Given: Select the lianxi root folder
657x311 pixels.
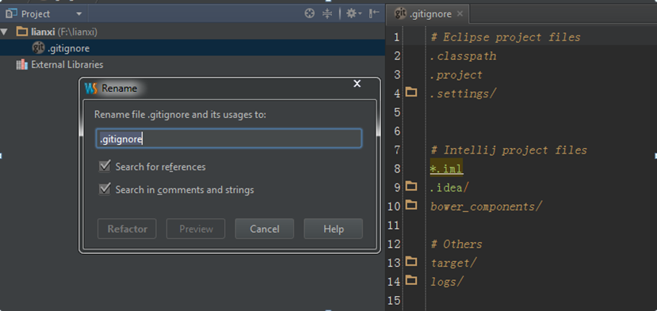Looking at the screenshot, I should [x=64, y=32].
